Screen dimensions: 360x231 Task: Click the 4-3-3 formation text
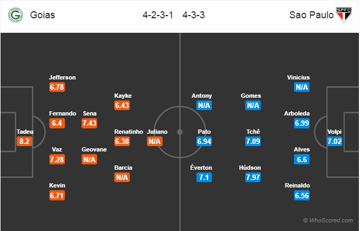(x=194, y=15)
